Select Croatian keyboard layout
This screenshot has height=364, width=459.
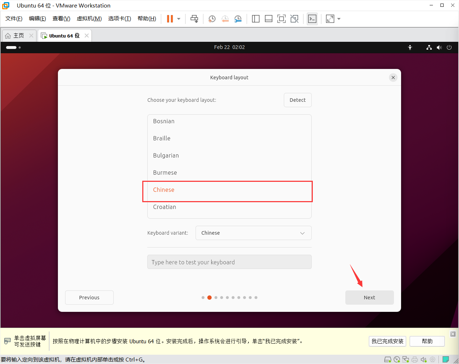pyautogui.click(x=229, y=207)
